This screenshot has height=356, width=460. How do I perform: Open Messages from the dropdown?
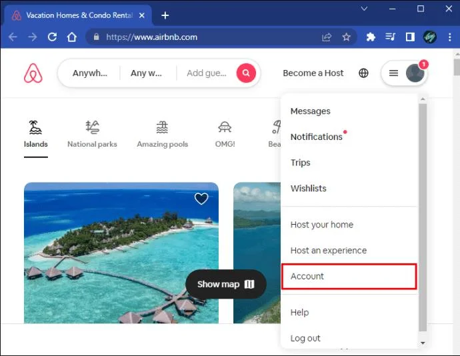[311, 111]
